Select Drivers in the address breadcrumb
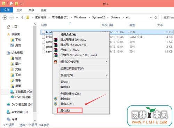This screenshot has height=128, width=174. coord(116,17)
